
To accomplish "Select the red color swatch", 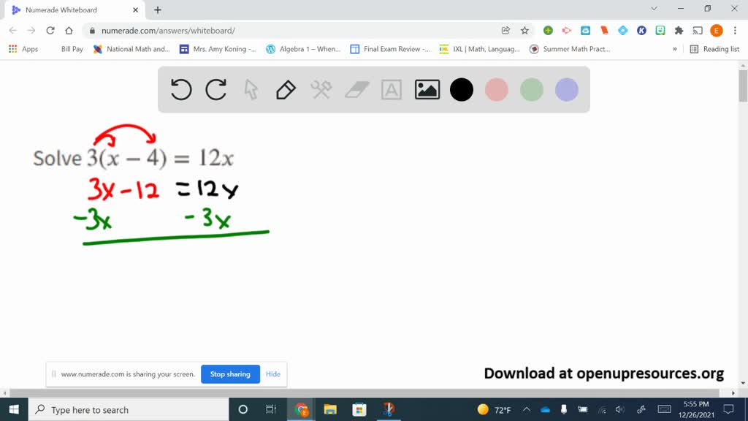I will pos(497,89).
